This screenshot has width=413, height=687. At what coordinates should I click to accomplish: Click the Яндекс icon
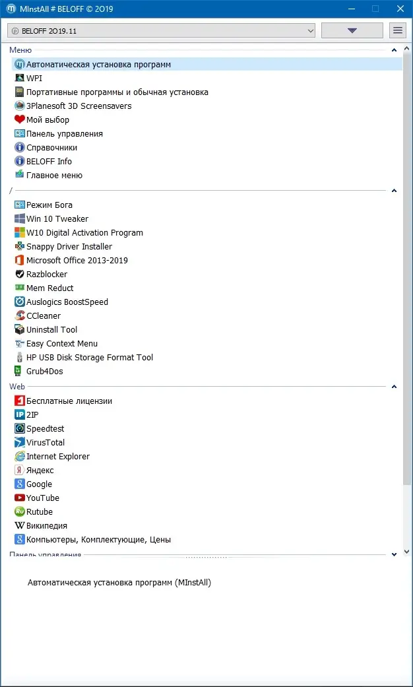point(19,470)
